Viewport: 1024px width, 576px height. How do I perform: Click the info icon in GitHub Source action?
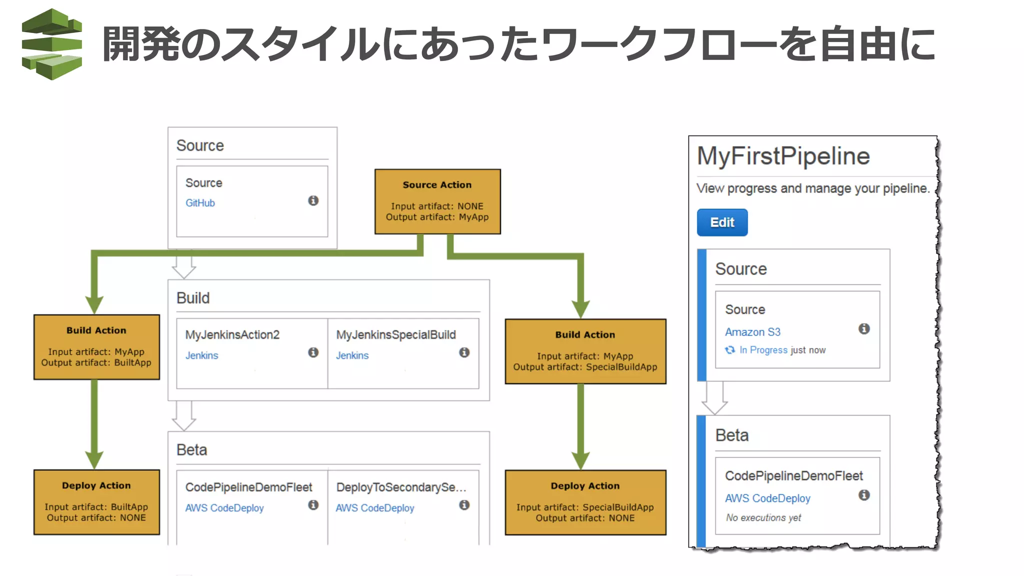313,200
